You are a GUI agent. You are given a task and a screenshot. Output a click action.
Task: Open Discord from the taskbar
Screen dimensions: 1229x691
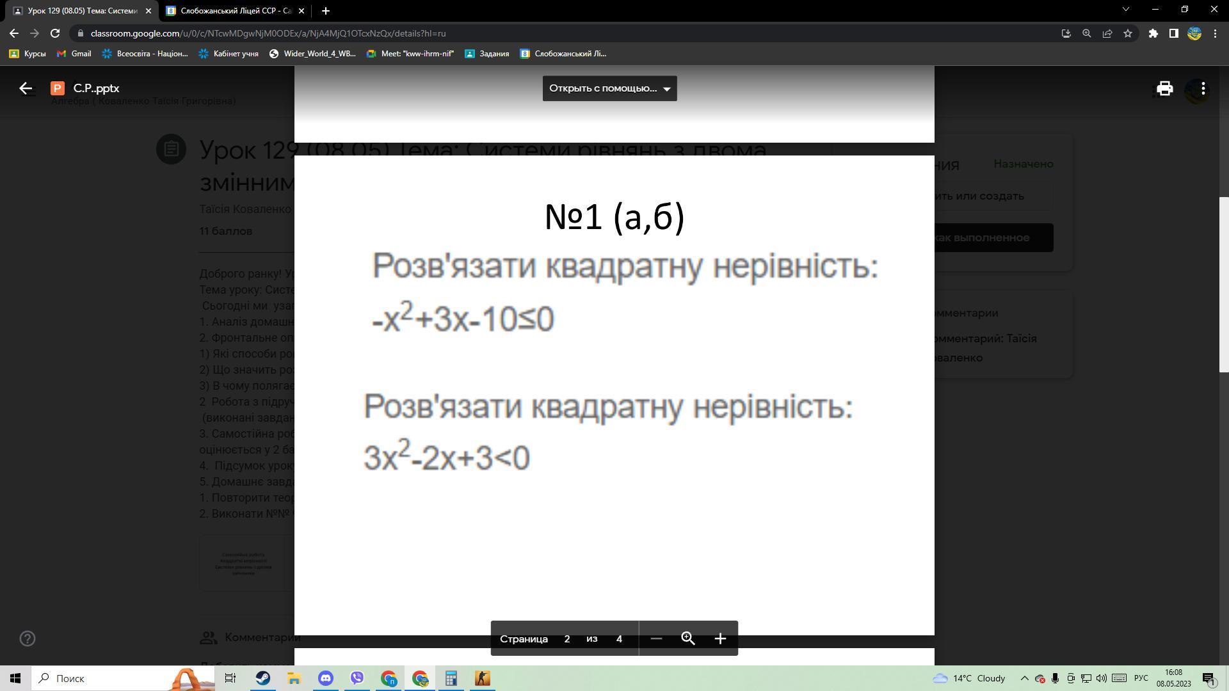(x=326, y=678)
